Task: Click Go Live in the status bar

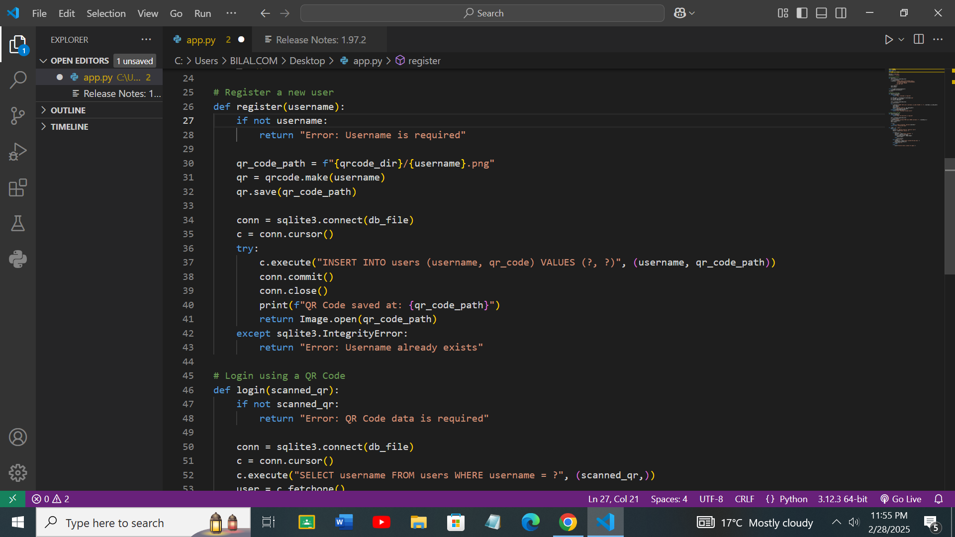Action: pos(901,499)
